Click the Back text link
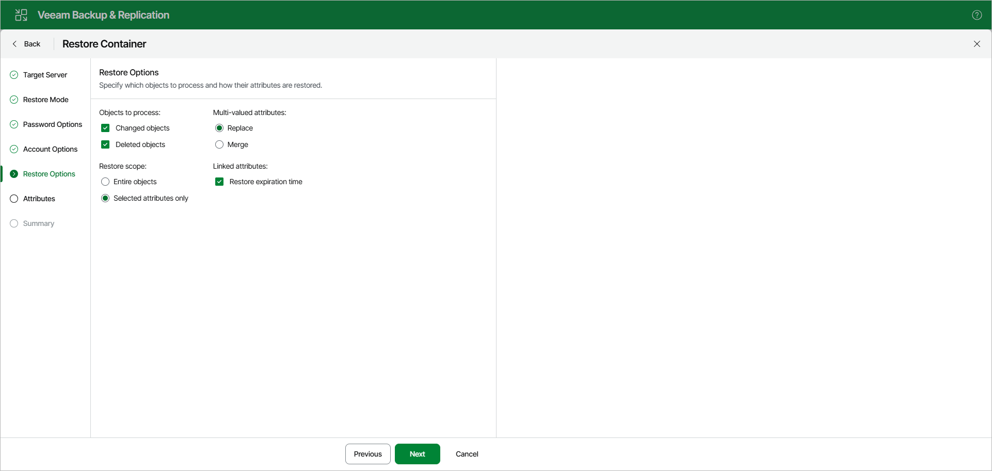The height and width of the screenshot is (471, 992). pos(32,44)
